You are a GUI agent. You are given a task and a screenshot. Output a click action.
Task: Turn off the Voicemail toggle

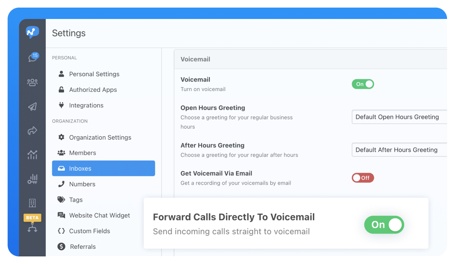(x=363, y=84)
